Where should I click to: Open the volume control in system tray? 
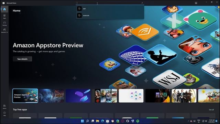[206, 121]
